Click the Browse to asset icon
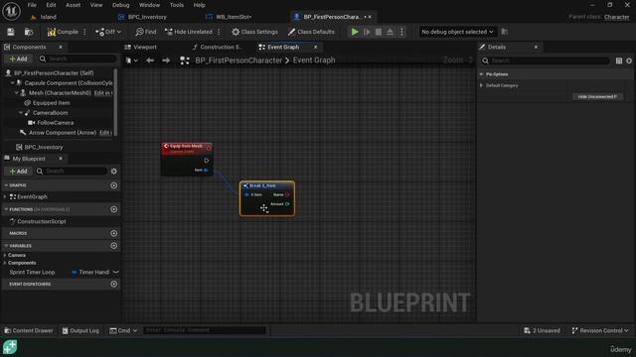 click(29, 32)
